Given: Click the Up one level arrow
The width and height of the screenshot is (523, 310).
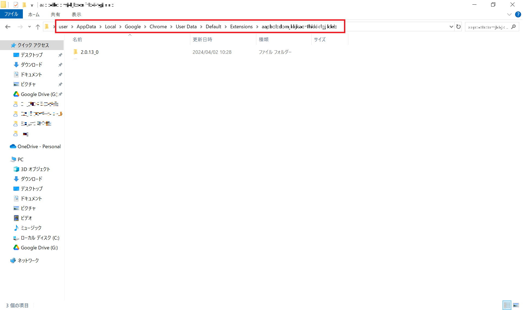Looking at the screenshot, I should pyautogui.click(x=38, y=27).
